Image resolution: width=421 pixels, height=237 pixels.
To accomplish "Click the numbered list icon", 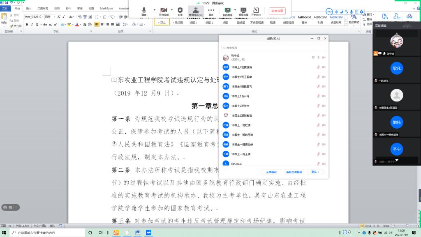I will (105, 16).
